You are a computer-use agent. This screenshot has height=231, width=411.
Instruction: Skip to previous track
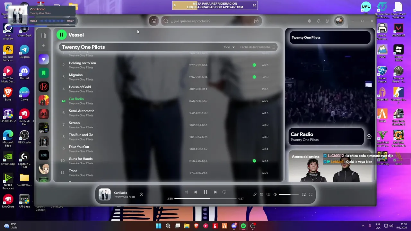[195, 192]
